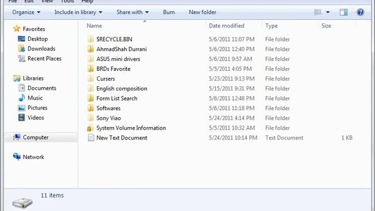
Task: Click the 1 KB size cell
Action: [x=346, y=138]
